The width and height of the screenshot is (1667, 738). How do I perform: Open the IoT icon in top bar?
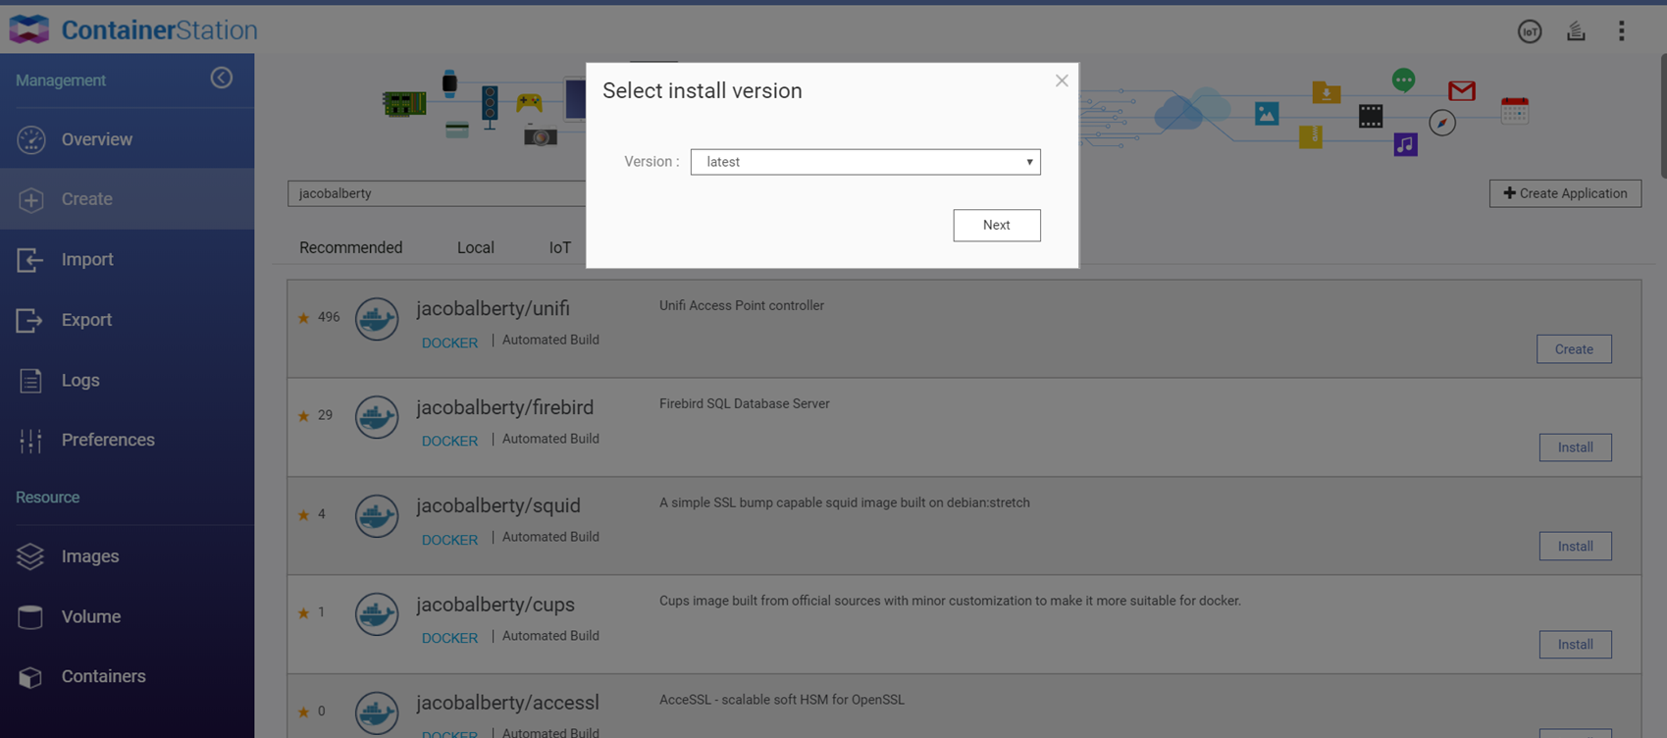coord(1529,31)
